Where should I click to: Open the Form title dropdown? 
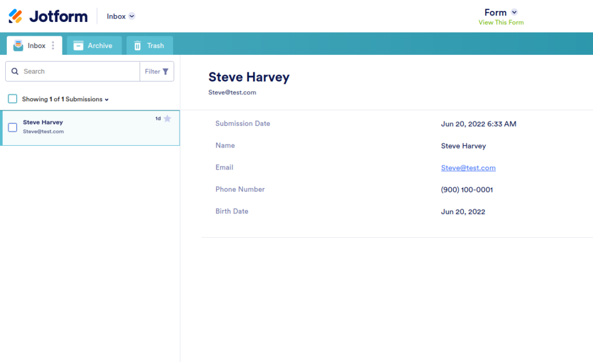[x=514, y=12]
